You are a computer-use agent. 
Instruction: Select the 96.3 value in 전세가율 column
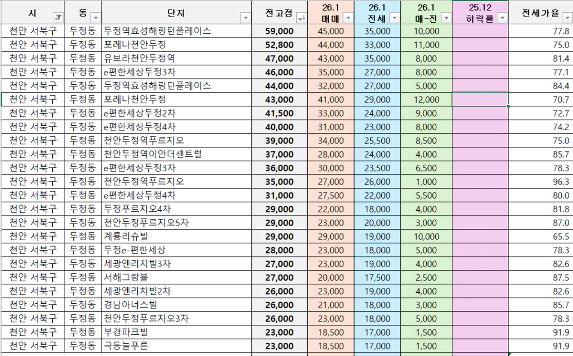coord(540,182)
